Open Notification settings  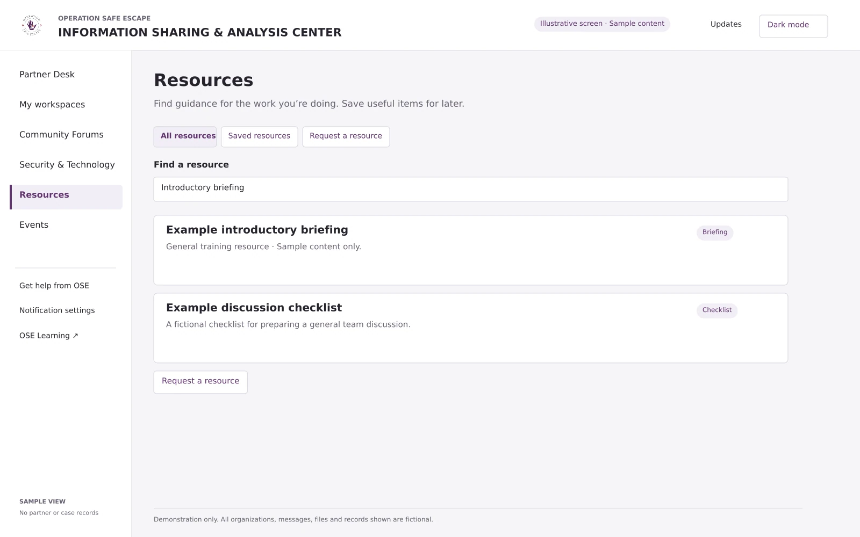pyautogui.click(x=57, y=310)
